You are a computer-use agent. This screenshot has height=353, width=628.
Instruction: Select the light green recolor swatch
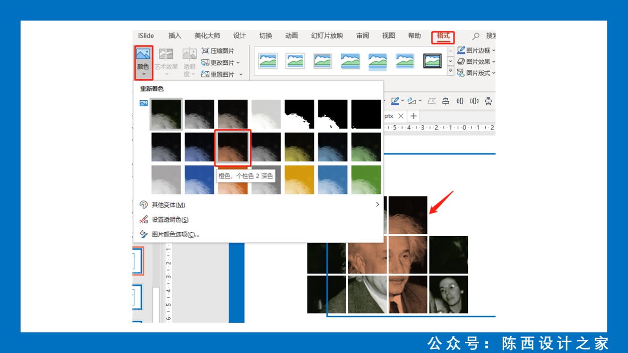pos(366,180)
